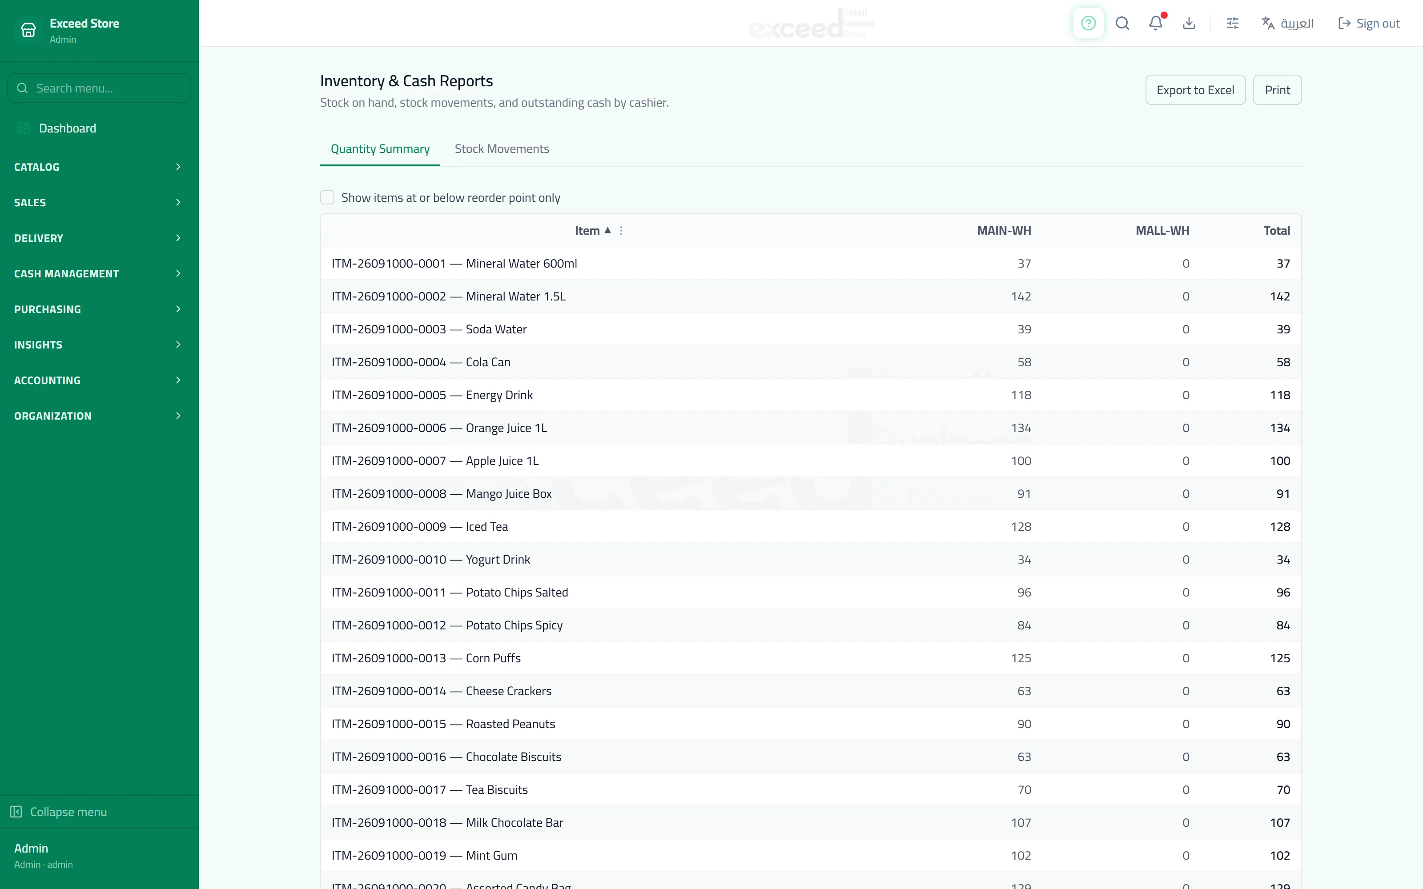Click the Admin user profile at bottom
The height and width of the screenshot is (889, 1423).
point(99,856)
